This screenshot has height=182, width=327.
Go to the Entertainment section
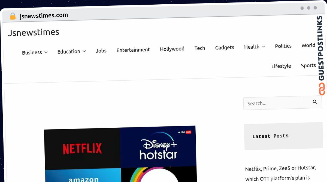(x=133, y=50)
